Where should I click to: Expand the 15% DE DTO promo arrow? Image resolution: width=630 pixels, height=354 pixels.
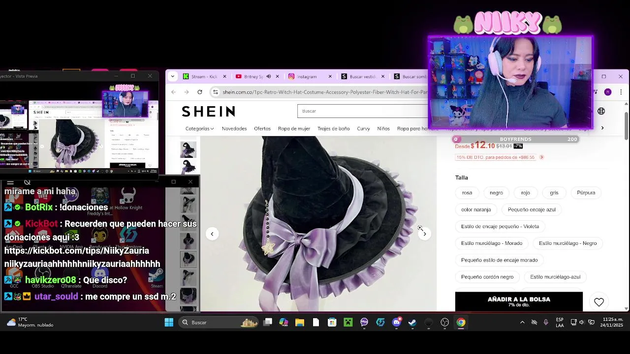coord(541,157)
